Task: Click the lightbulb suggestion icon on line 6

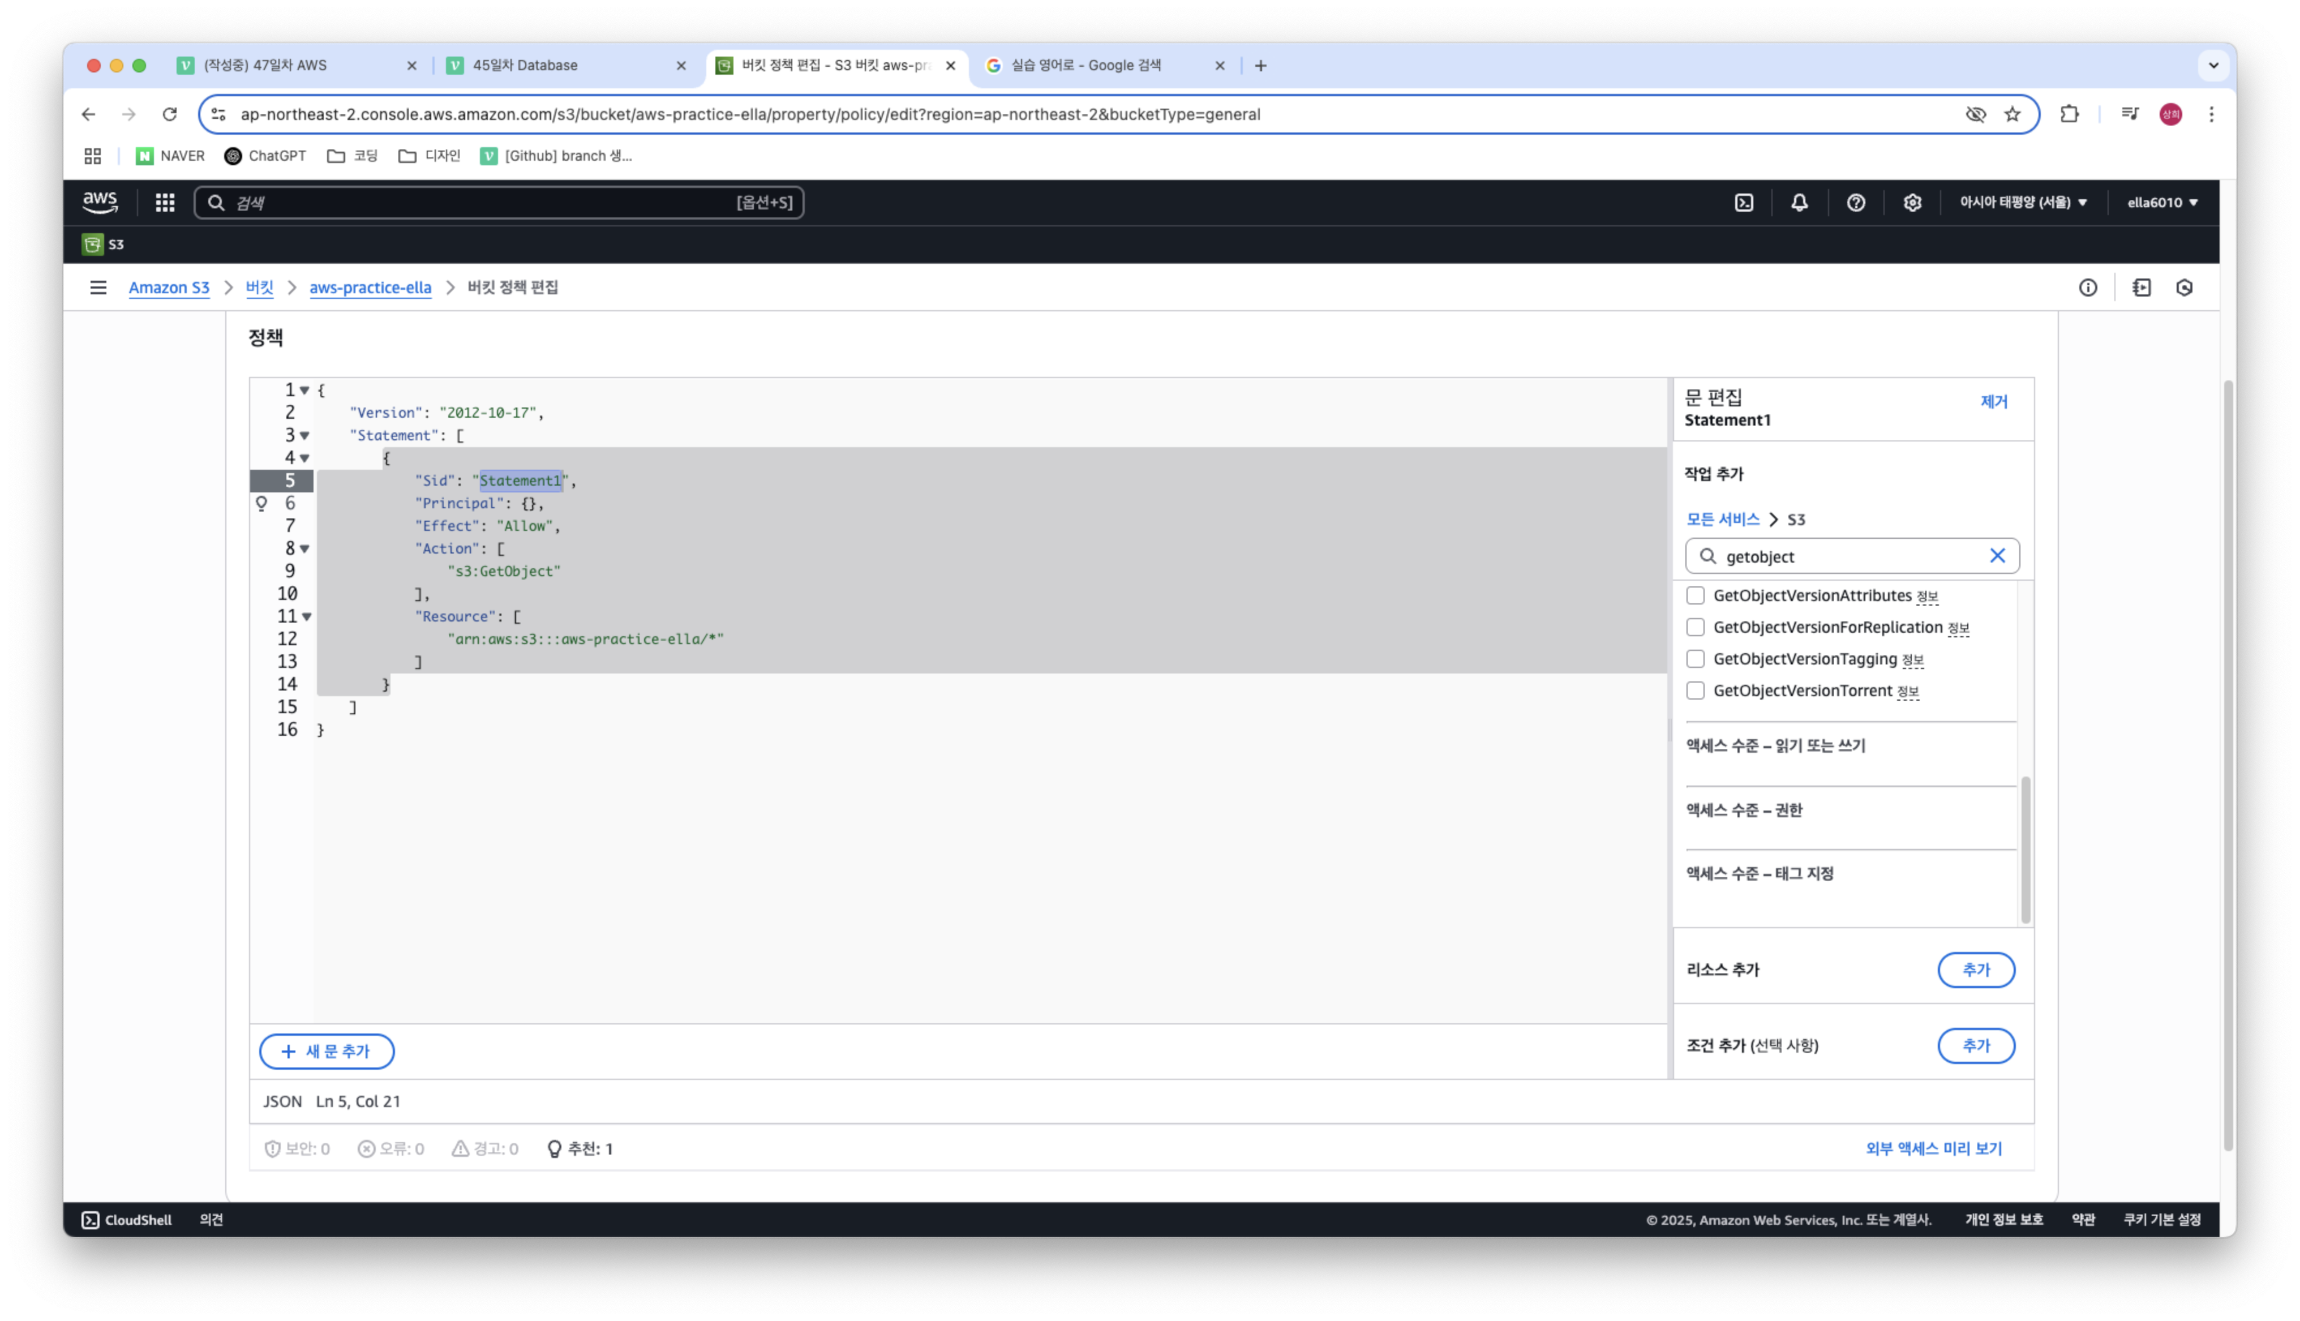Action: point(261,504)
